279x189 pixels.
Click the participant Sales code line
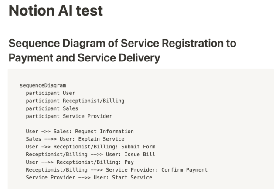point(52,108)
